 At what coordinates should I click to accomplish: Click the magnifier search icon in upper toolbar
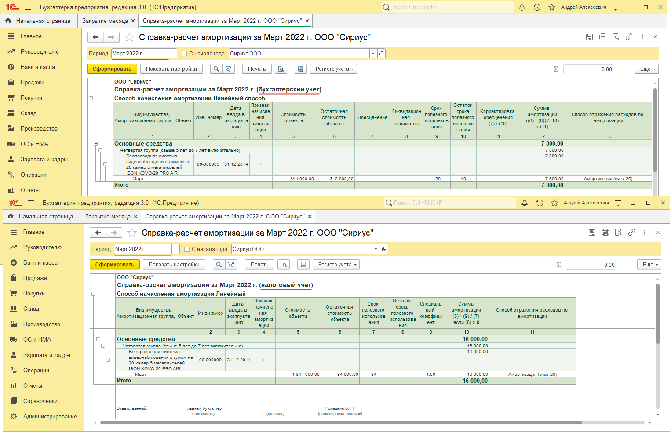coord(216,69)
